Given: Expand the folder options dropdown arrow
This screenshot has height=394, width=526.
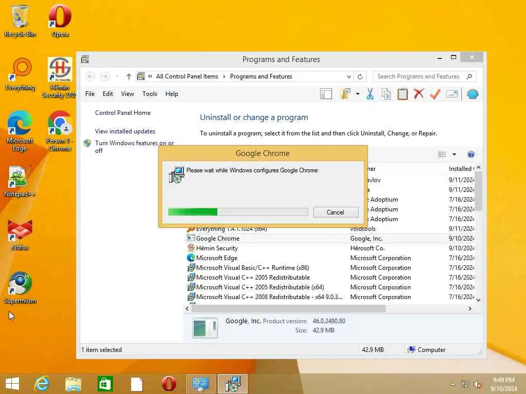Looking at the screenshot, I should coord(358,94).
